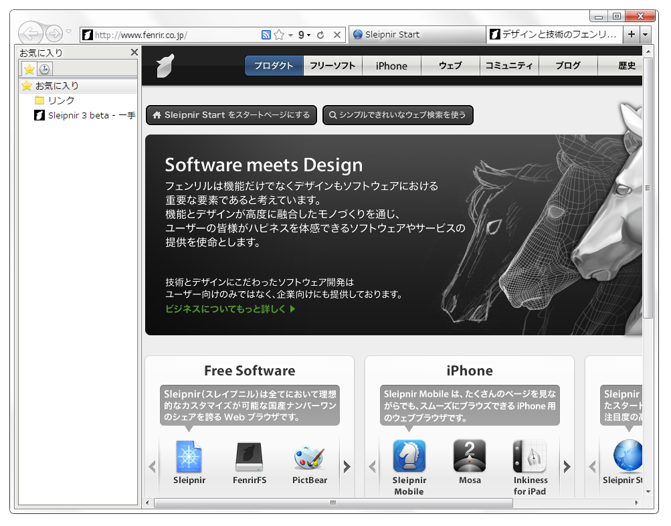Viewport: 671px width, 526px height.
Task: Open the search engine dropdown labeled 9
Action: click(x=304, y=35)
